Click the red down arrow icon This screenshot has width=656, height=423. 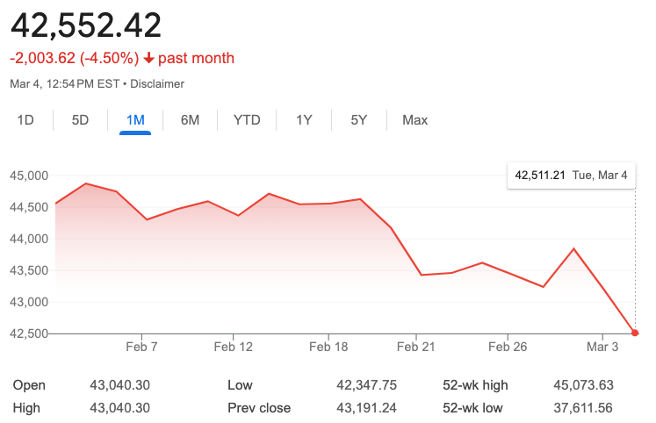pyautogui.click(x=149, y=59)
